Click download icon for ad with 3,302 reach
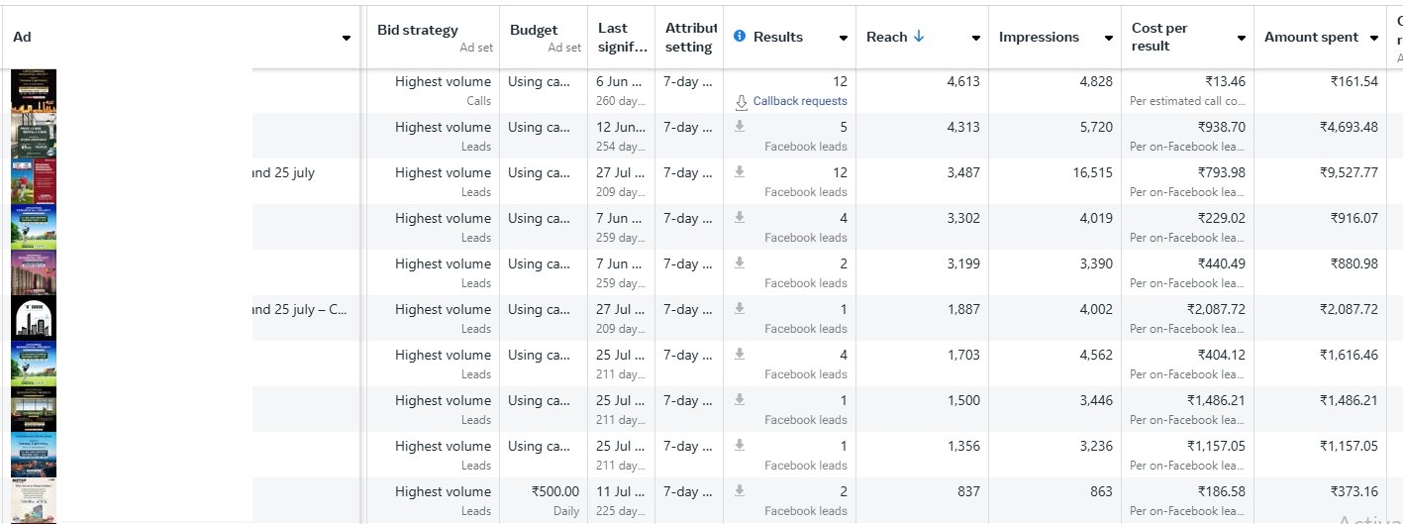The width and height of the screenshot is (1403, 524). click(739, 218)
